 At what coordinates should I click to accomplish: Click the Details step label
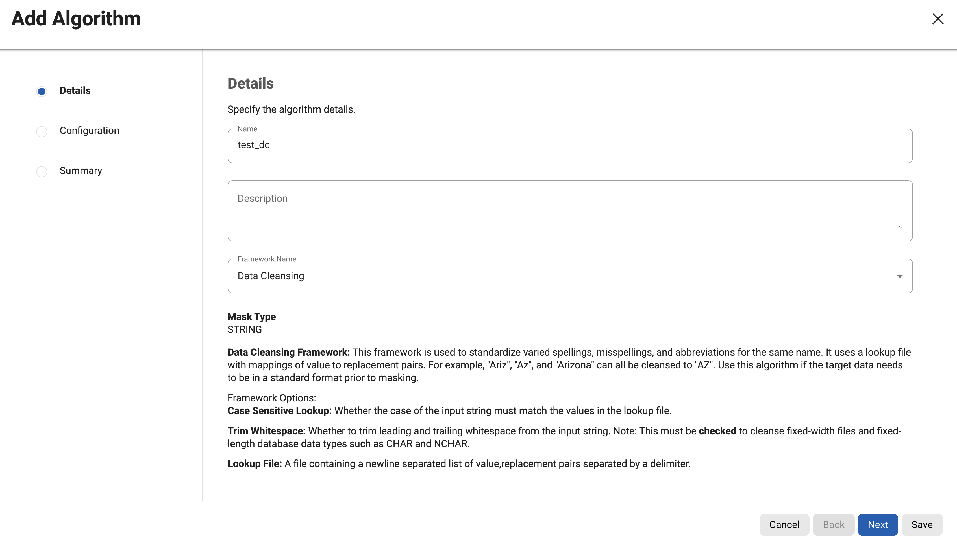(75, 91)
